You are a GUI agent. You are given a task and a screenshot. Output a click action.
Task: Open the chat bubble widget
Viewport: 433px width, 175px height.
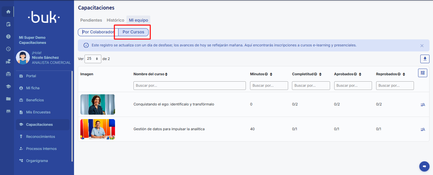[424, 166]
